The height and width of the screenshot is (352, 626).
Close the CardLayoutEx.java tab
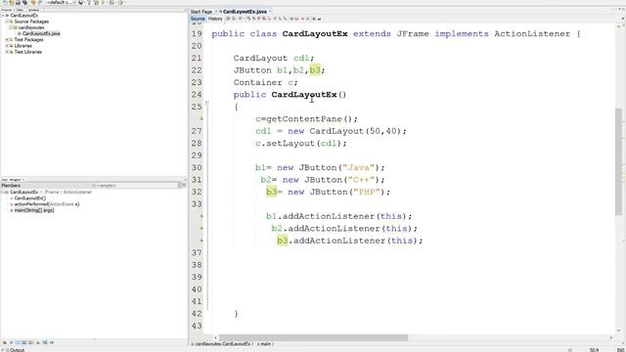point(270,12)
